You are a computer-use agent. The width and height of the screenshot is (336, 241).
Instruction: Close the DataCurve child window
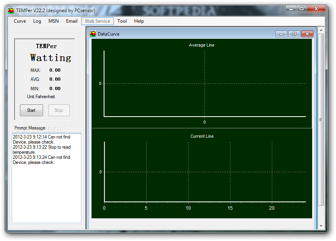[x=307, y=34]
